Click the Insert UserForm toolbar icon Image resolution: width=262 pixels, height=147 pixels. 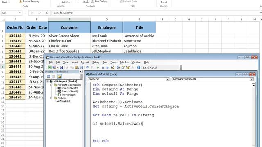[54, 67]
